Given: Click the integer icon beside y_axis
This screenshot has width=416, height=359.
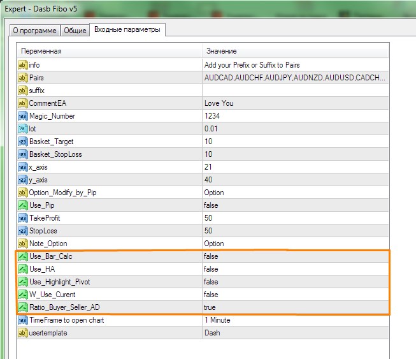Looking at the screenshot, I should point(23,180).
